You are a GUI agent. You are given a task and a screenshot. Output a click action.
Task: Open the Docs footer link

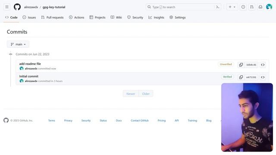click(x=119, y=121)
